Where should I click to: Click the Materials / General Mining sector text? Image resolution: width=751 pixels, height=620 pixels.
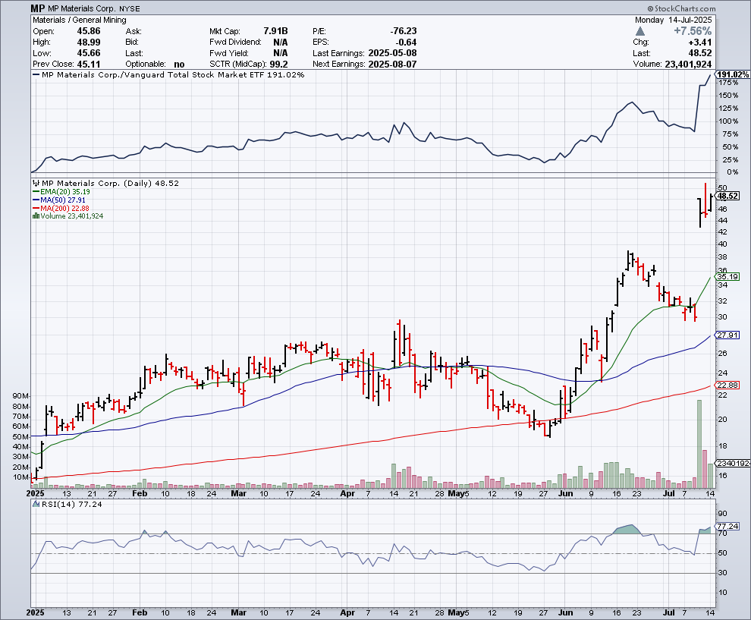[x=80, y=20]
